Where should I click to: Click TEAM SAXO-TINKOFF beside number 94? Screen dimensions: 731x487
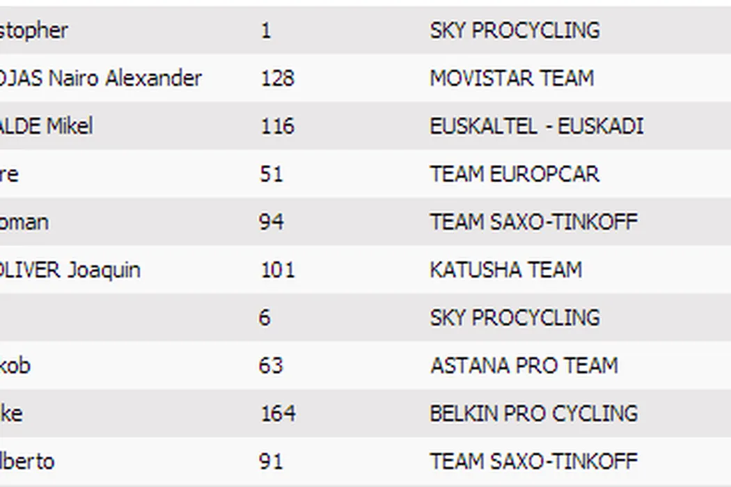click(x=533, y=222)
